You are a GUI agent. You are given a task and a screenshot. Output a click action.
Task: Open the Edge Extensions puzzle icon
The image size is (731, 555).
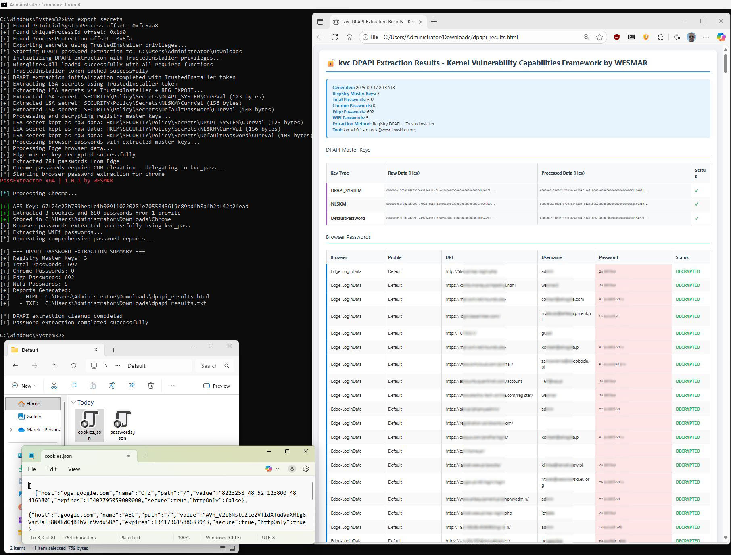[660, 37]
